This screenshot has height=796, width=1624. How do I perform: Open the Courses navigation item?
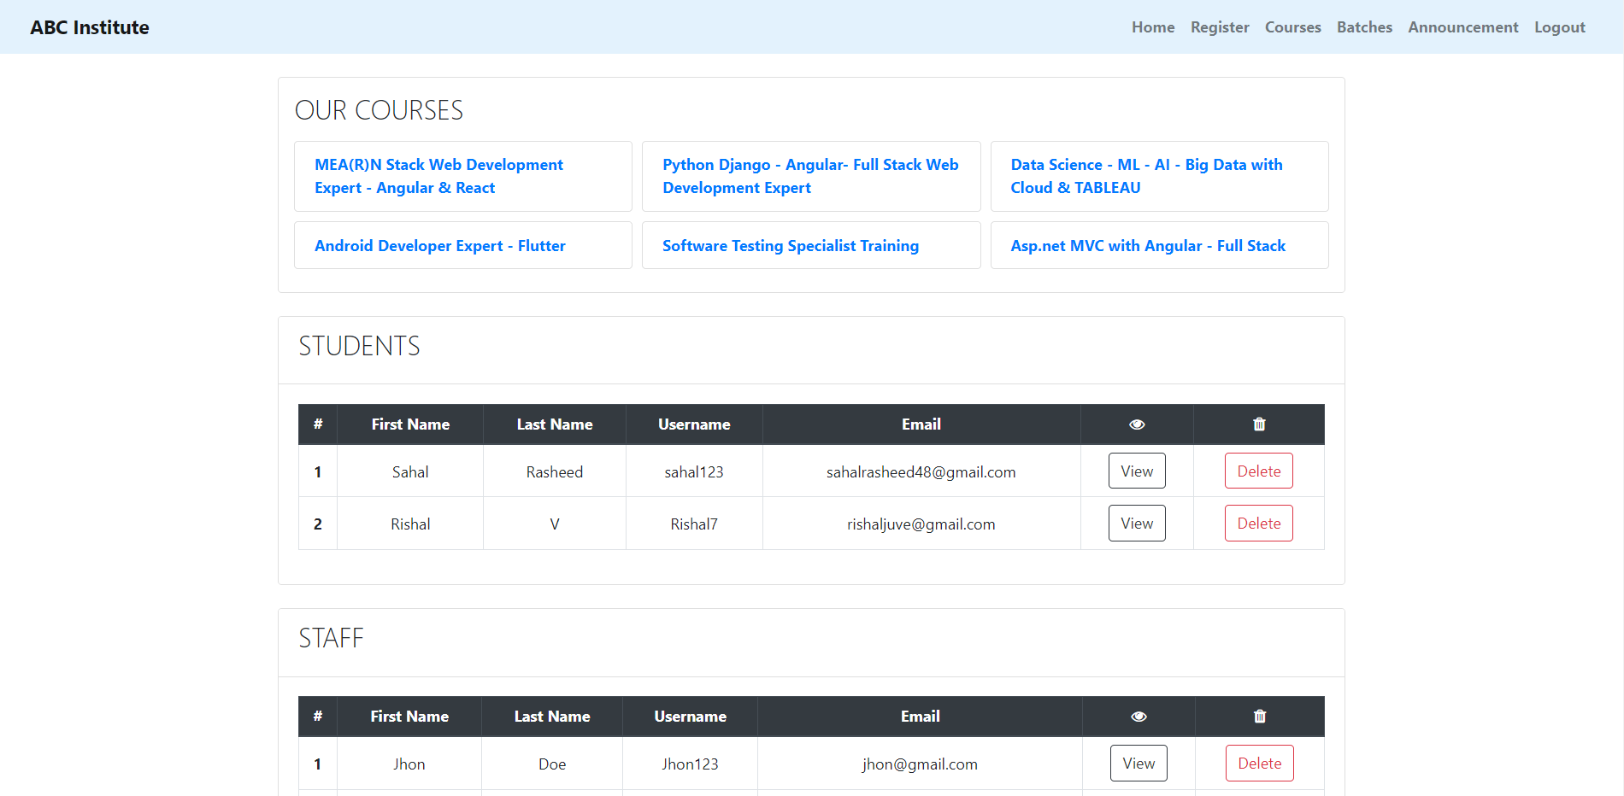tap(1292, 27)
